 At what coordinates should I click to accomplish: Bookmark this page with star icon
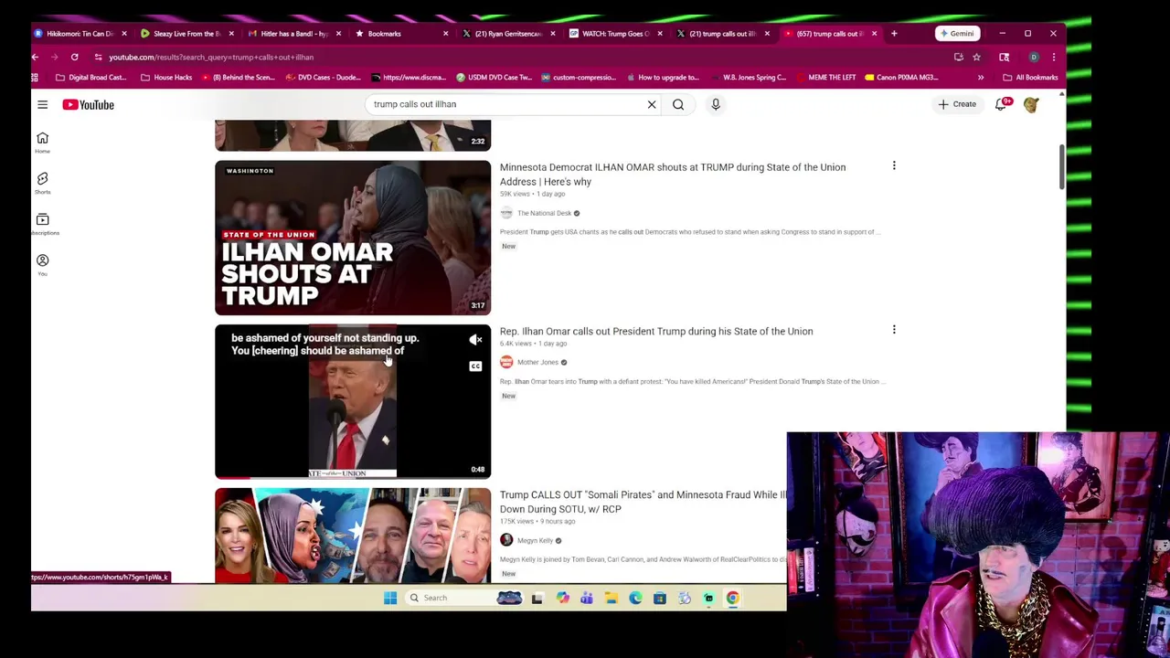point(976,57)
